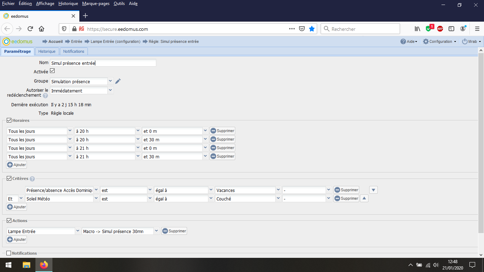484x272 pixels.
Task: Open the page actions three-dots menu
Action: pyautogui.click(x=292, y=29)
